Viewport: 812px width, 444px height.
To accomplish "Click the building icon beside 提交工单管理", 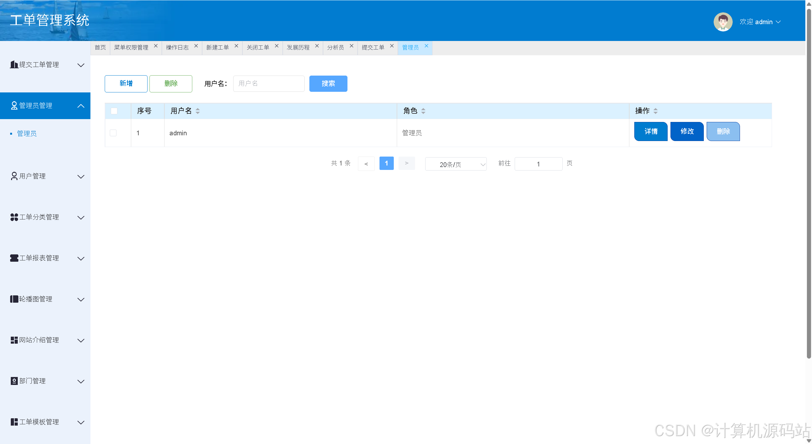I will [14, 65].
